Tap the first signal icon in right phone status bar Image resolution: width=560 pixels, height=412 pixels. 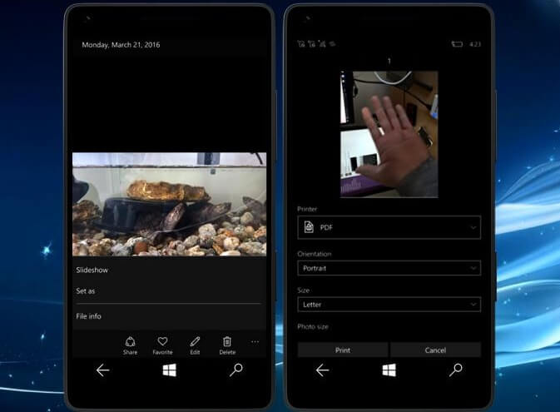[x=301, y=44]
